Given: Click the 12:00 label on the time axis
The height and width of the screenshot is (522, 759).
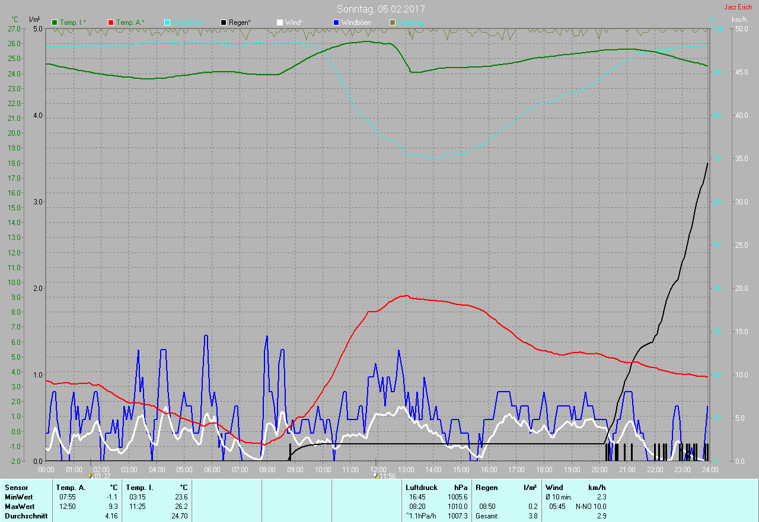Looking at the screenshot, I should point(377,469).
